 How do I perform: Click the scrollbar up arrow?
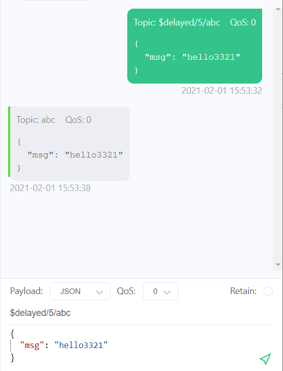pos(278,9)
